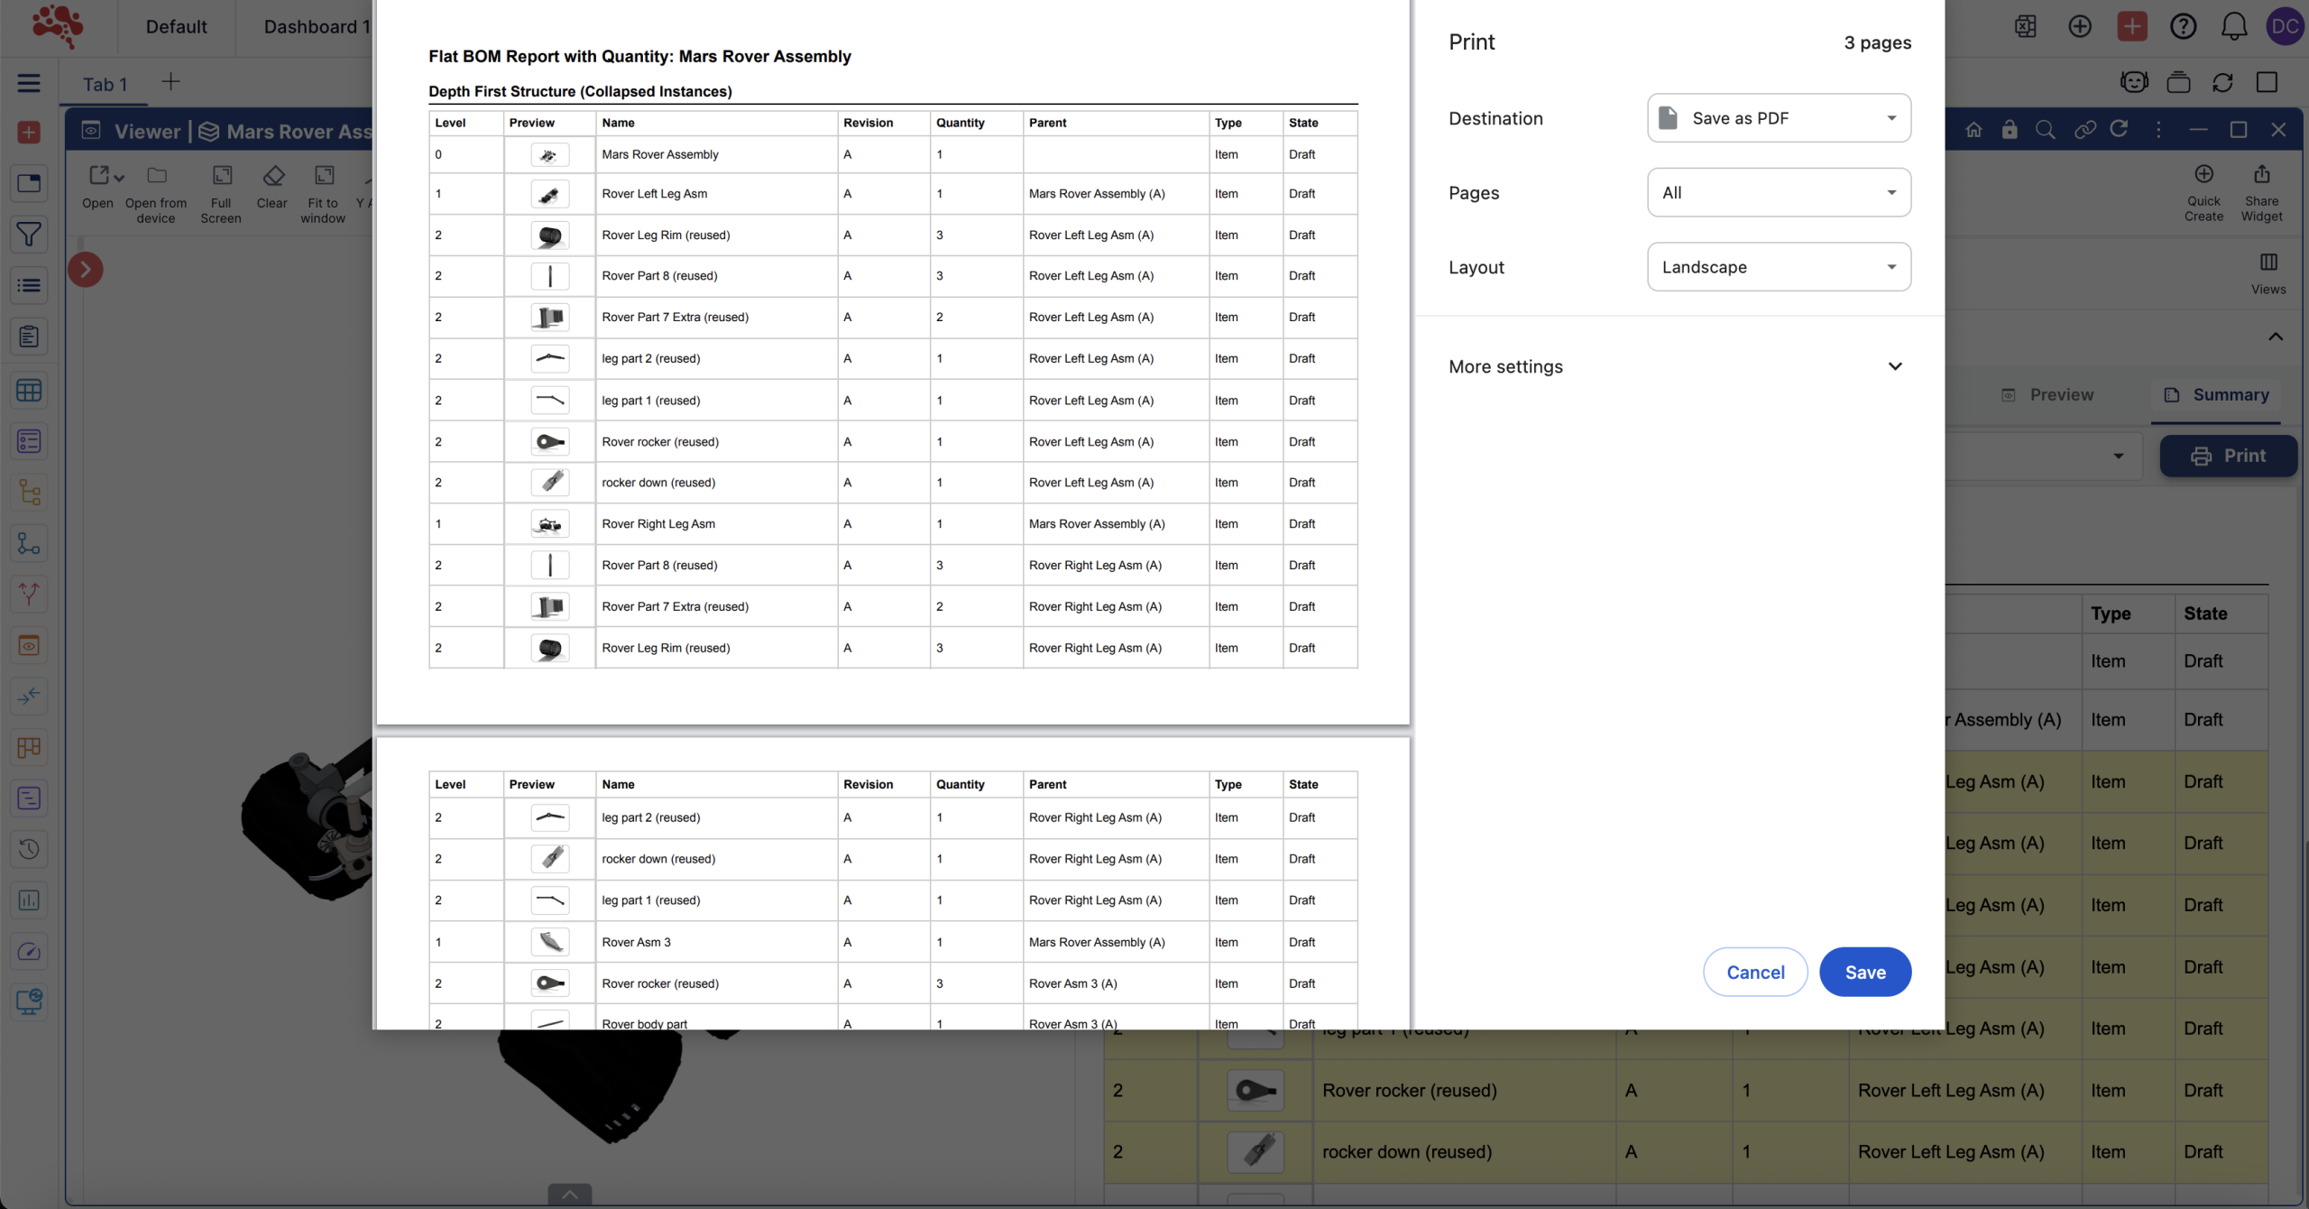Click the Cancel button

coord(1755,972)
